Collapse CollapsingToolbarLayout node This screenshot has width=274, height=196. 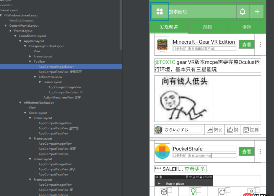click(x=25, y=46)
